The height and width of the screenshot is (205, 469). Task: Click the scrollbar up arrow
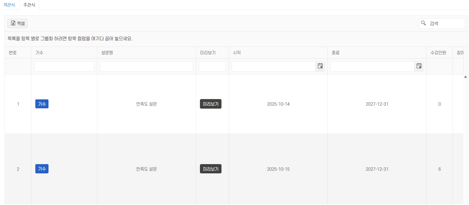click(x=465, y=77)
